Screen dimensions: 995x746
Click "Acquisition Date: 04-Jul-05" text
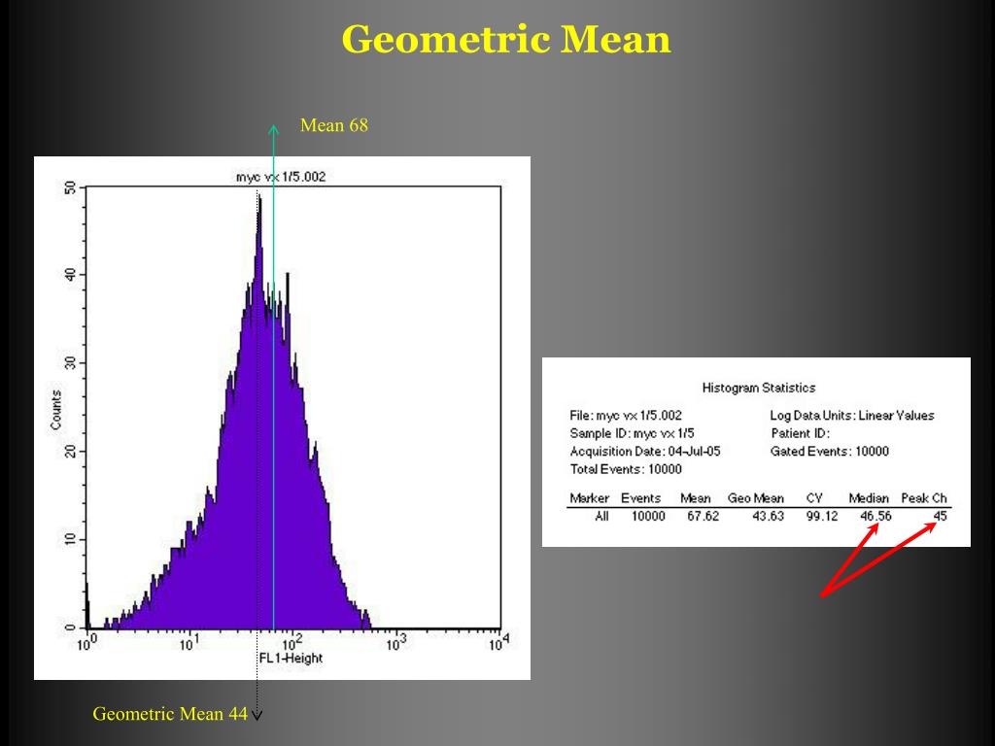pos(645,452)
